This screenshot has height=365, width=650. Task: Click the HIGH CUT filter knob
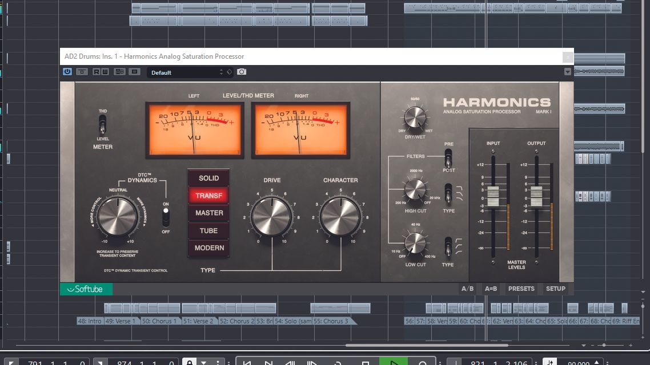(415, 190)
